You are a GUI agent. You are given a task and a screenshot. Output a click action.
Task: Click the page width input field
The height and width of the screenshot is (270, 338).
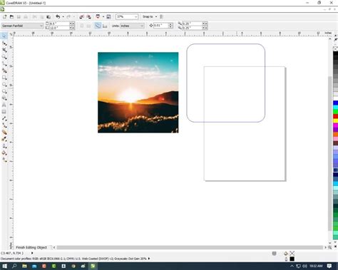pyautogui.click(x=59, y=24)
